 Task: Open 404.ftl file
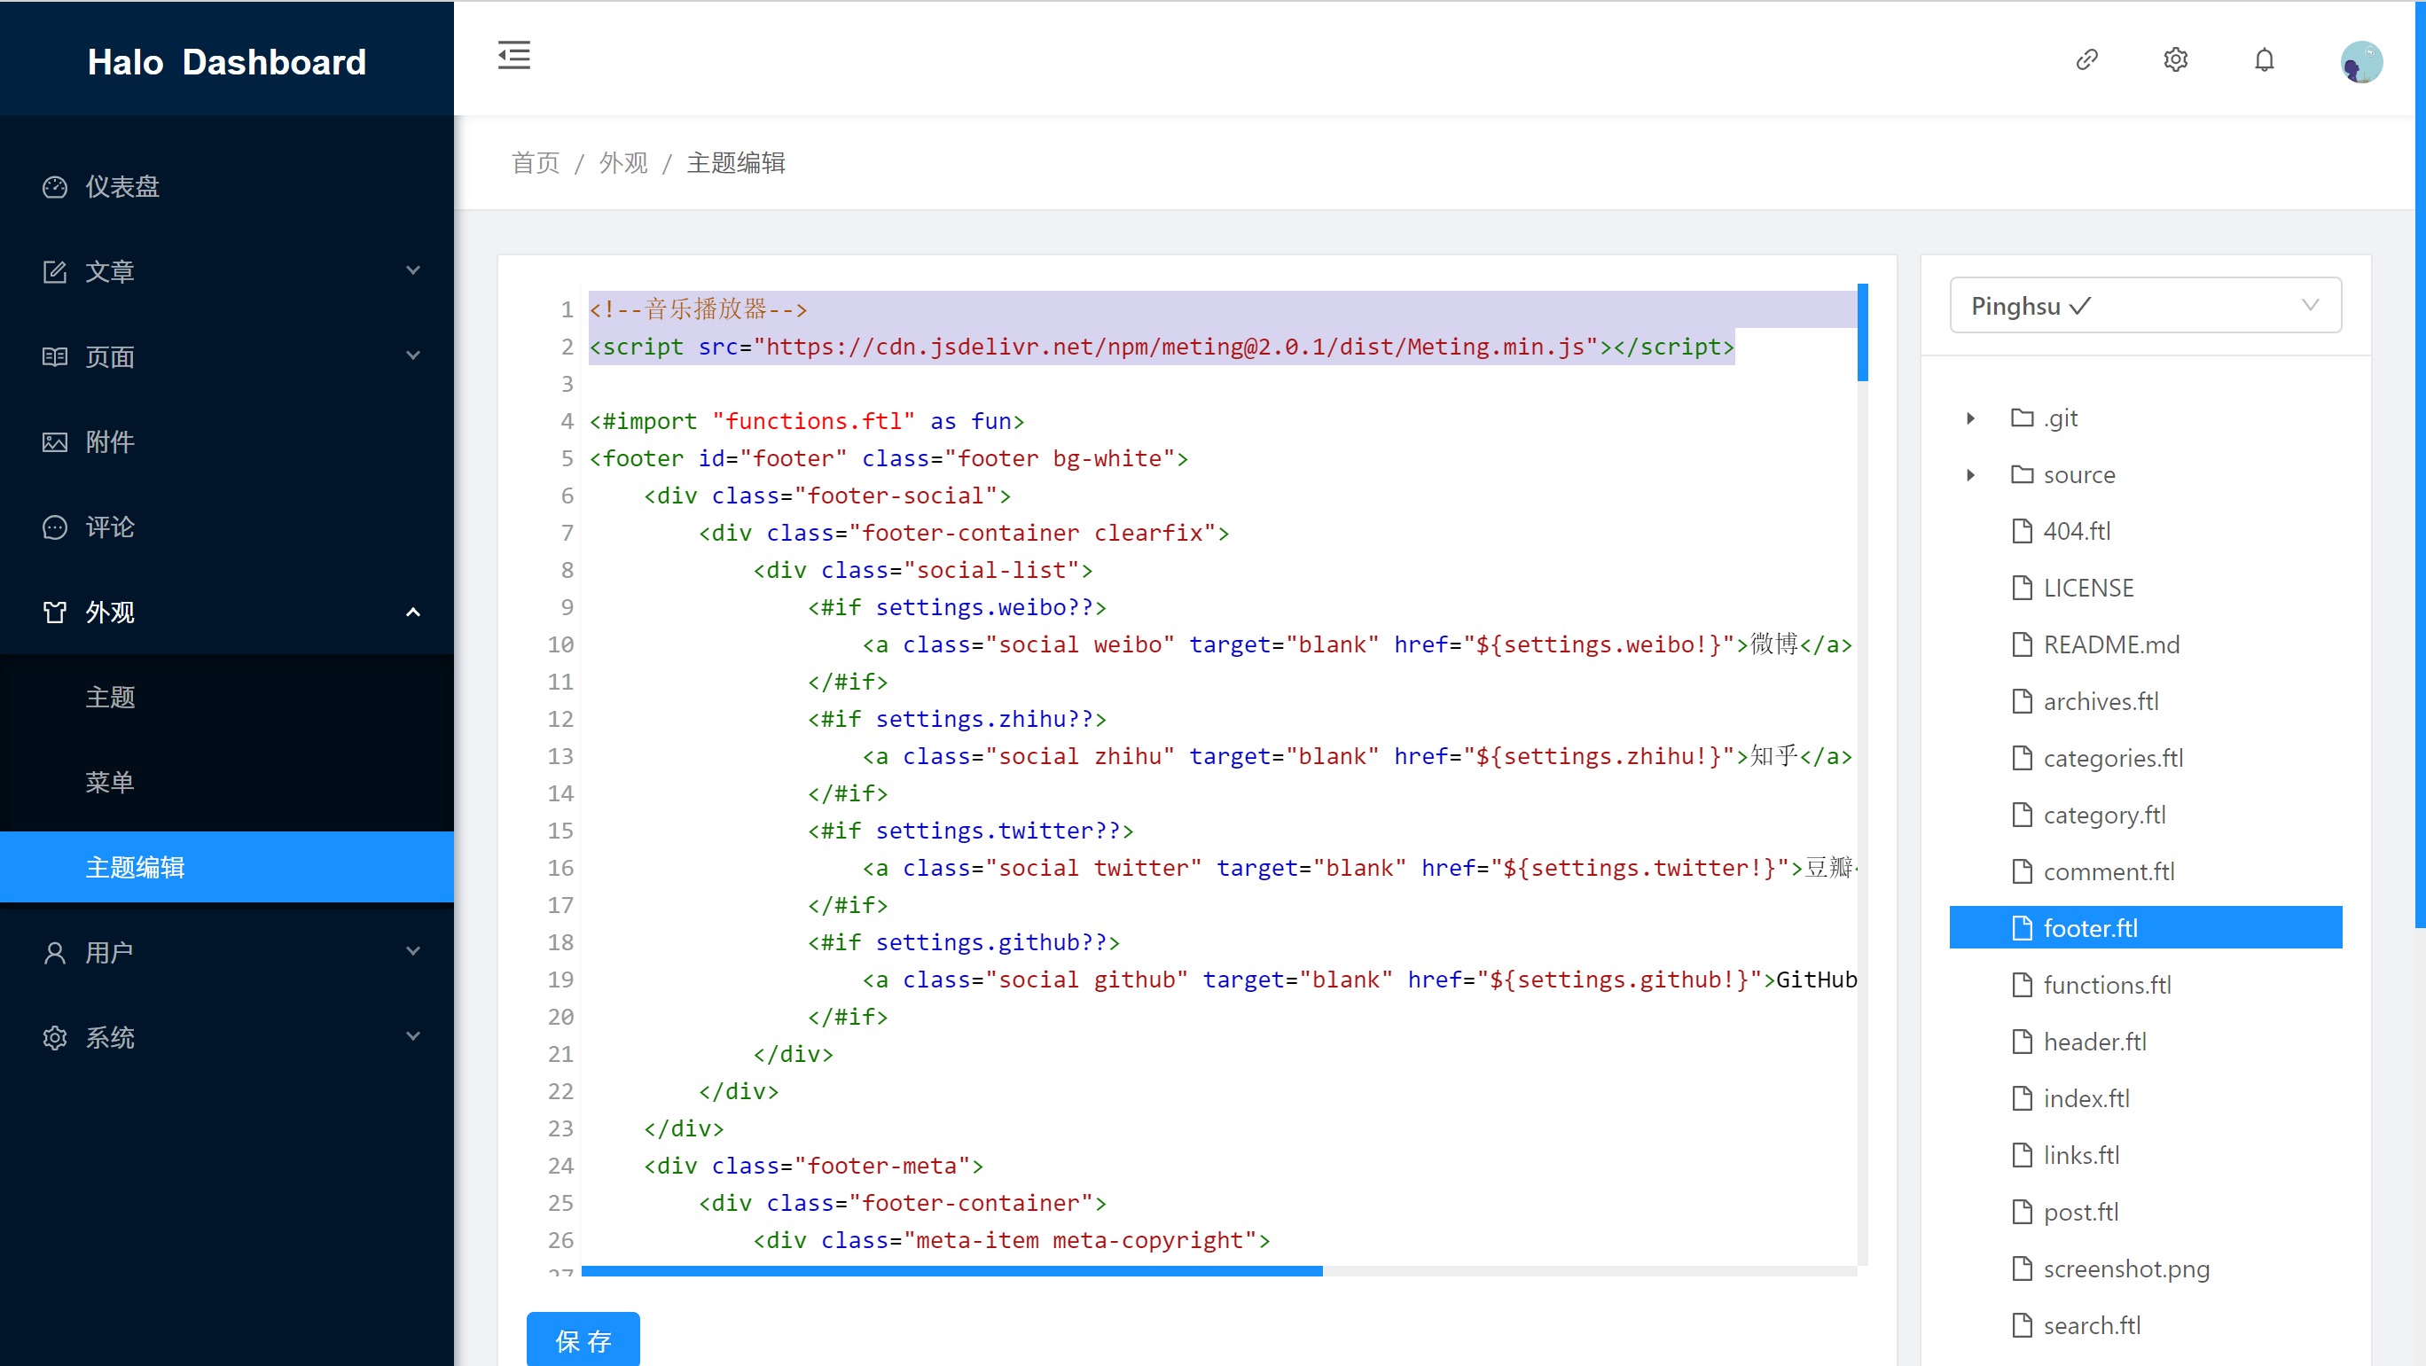point(2061,532)
